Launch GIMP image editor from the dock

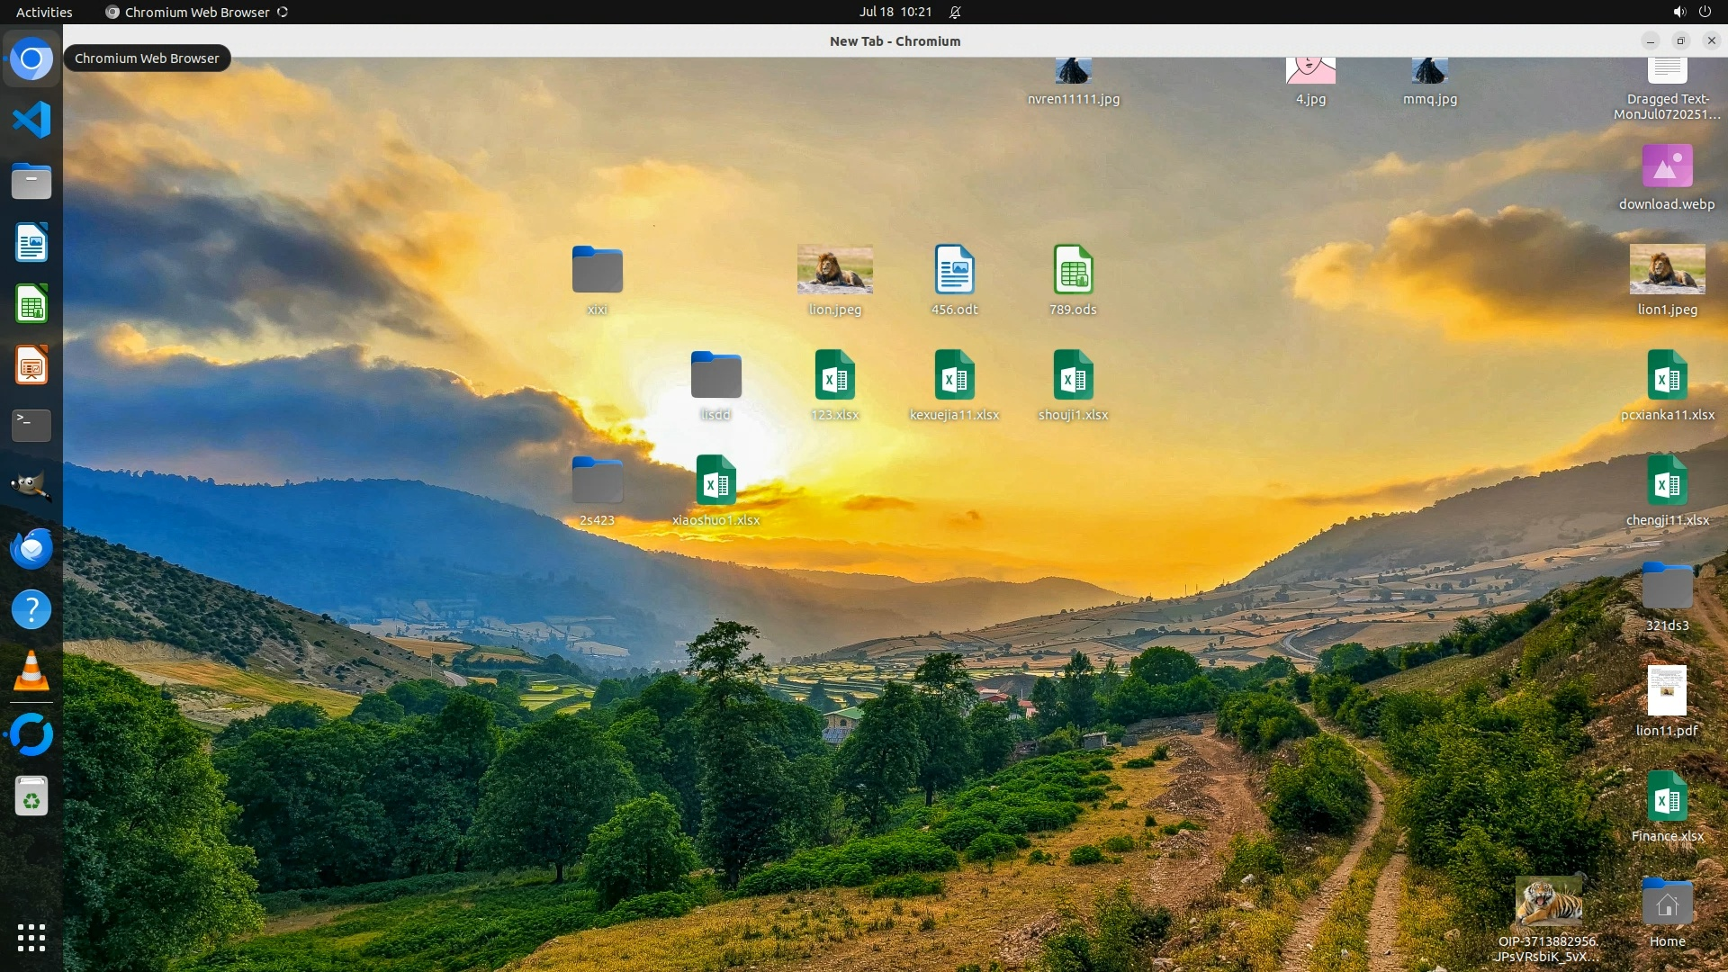(x=31, y=486)
